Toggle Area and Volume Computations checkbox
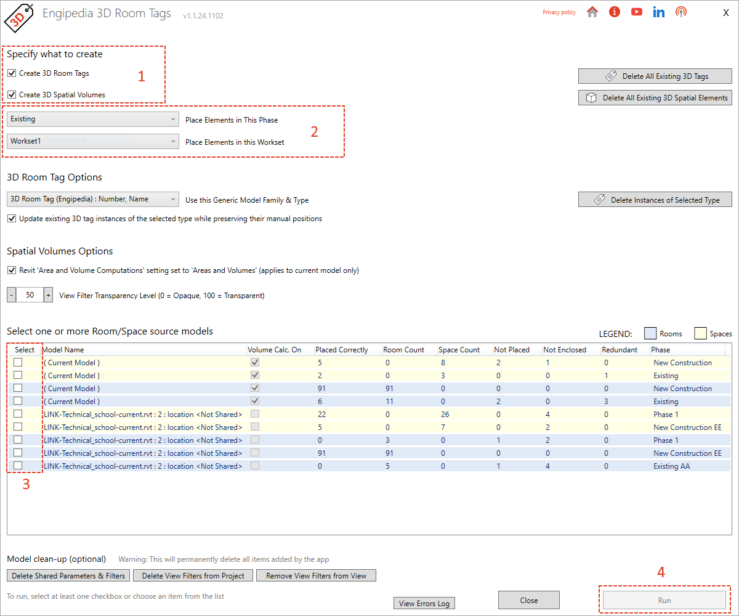739x616 pixels. pyautogui.click(x=12, y=270)
